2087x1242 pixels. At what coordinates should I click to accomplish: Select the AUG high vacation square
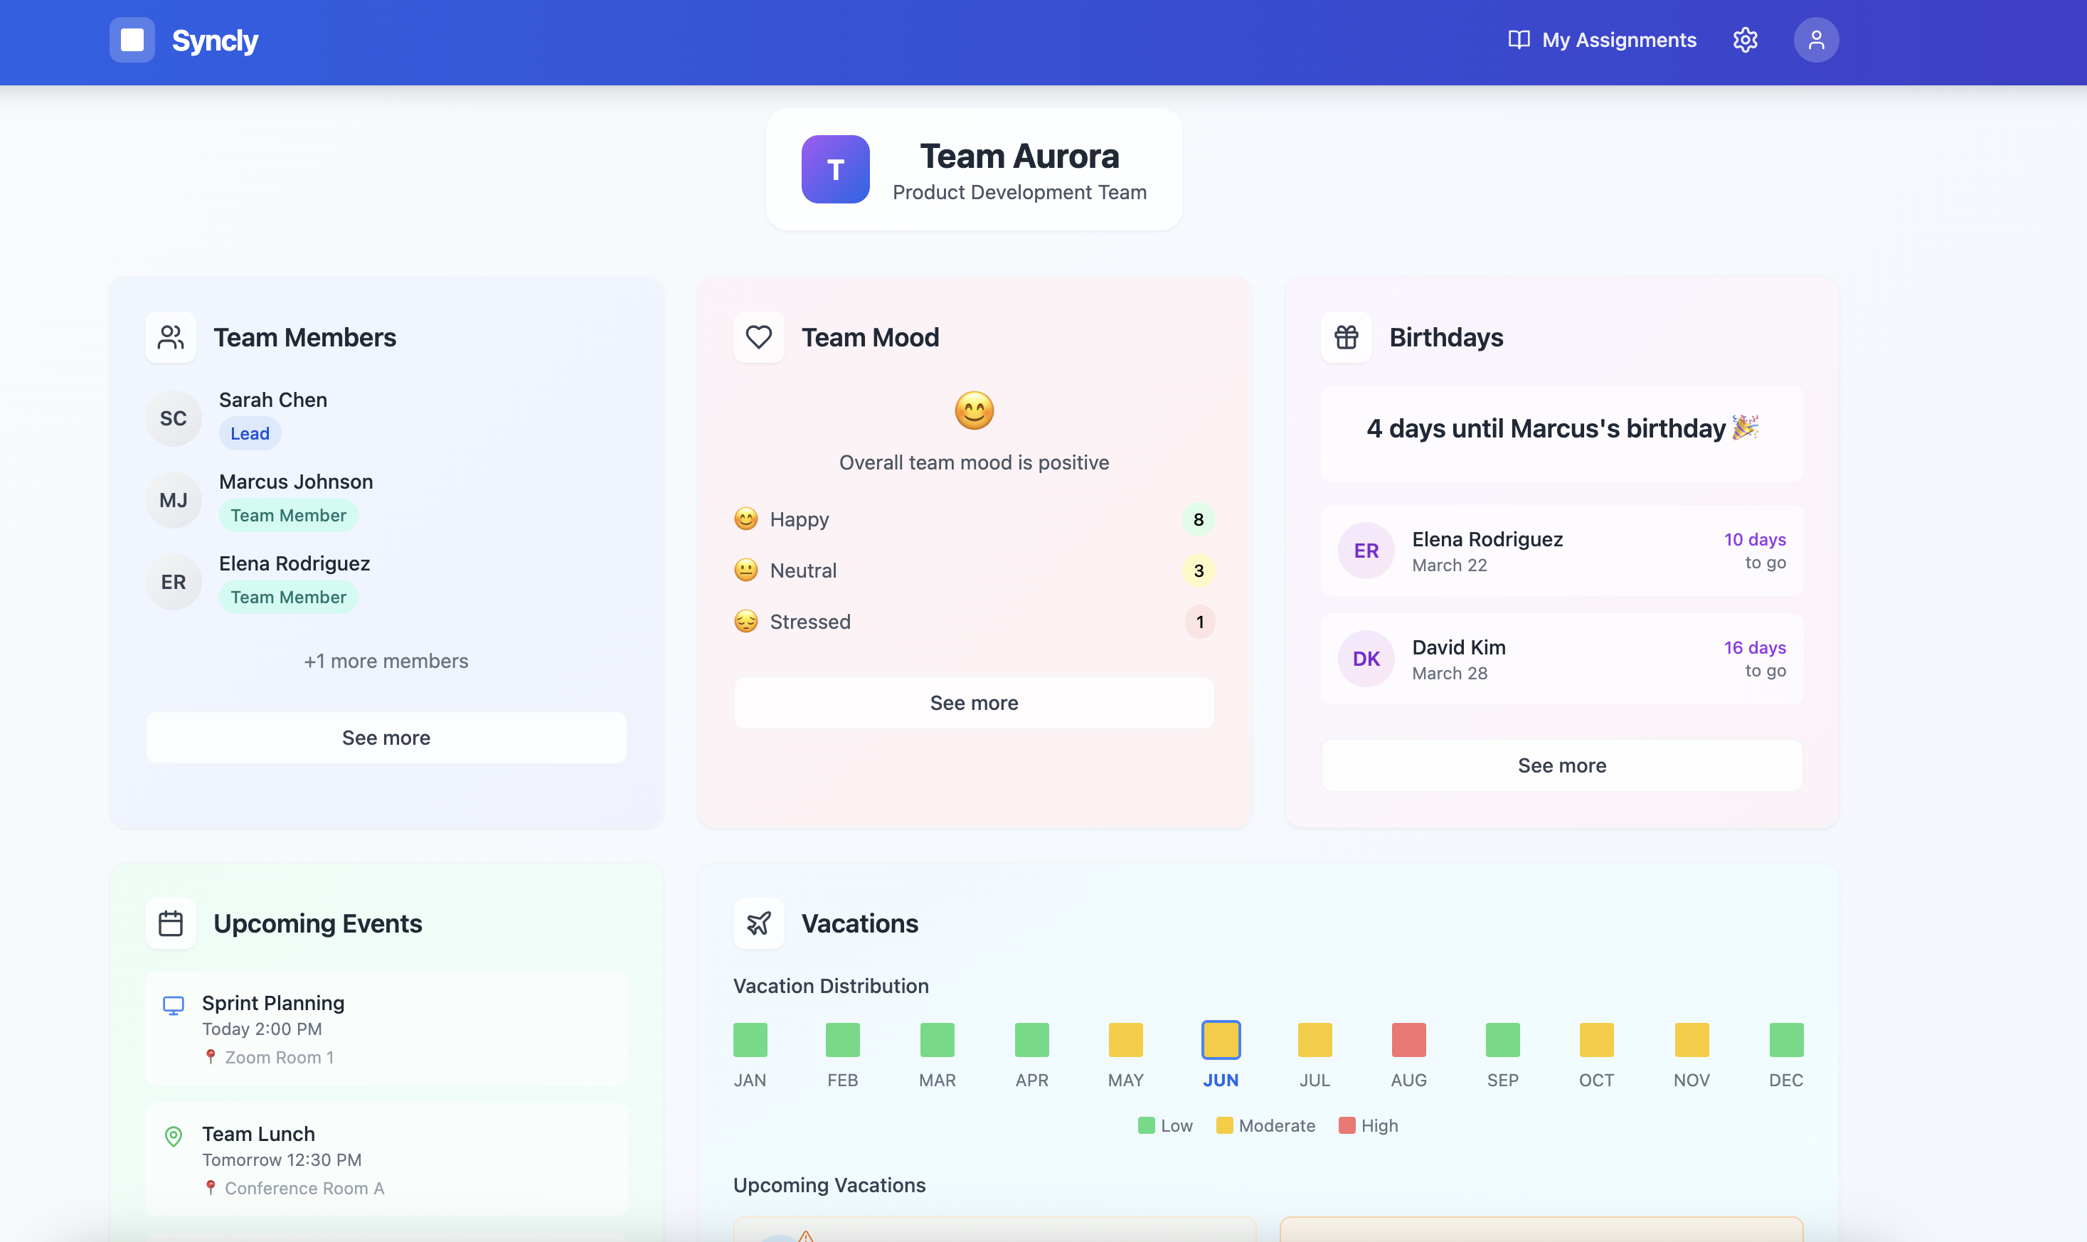(1408, 1039)
